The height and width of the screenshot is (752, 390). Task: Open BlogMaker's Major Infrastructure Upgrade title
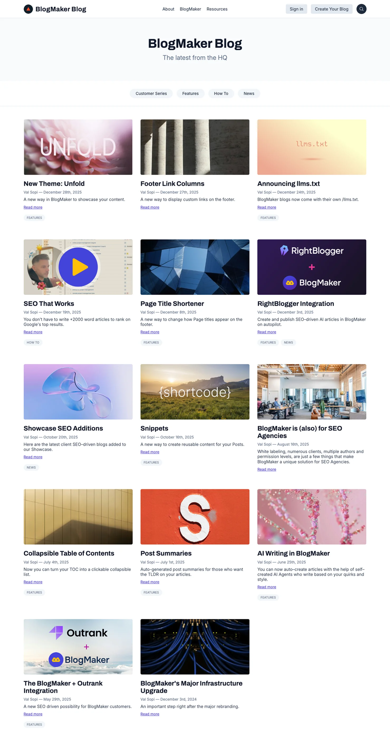[191, 687]
